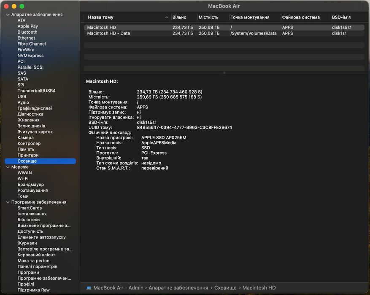Open Зчитувач карток entry

[x=35, y=132]
